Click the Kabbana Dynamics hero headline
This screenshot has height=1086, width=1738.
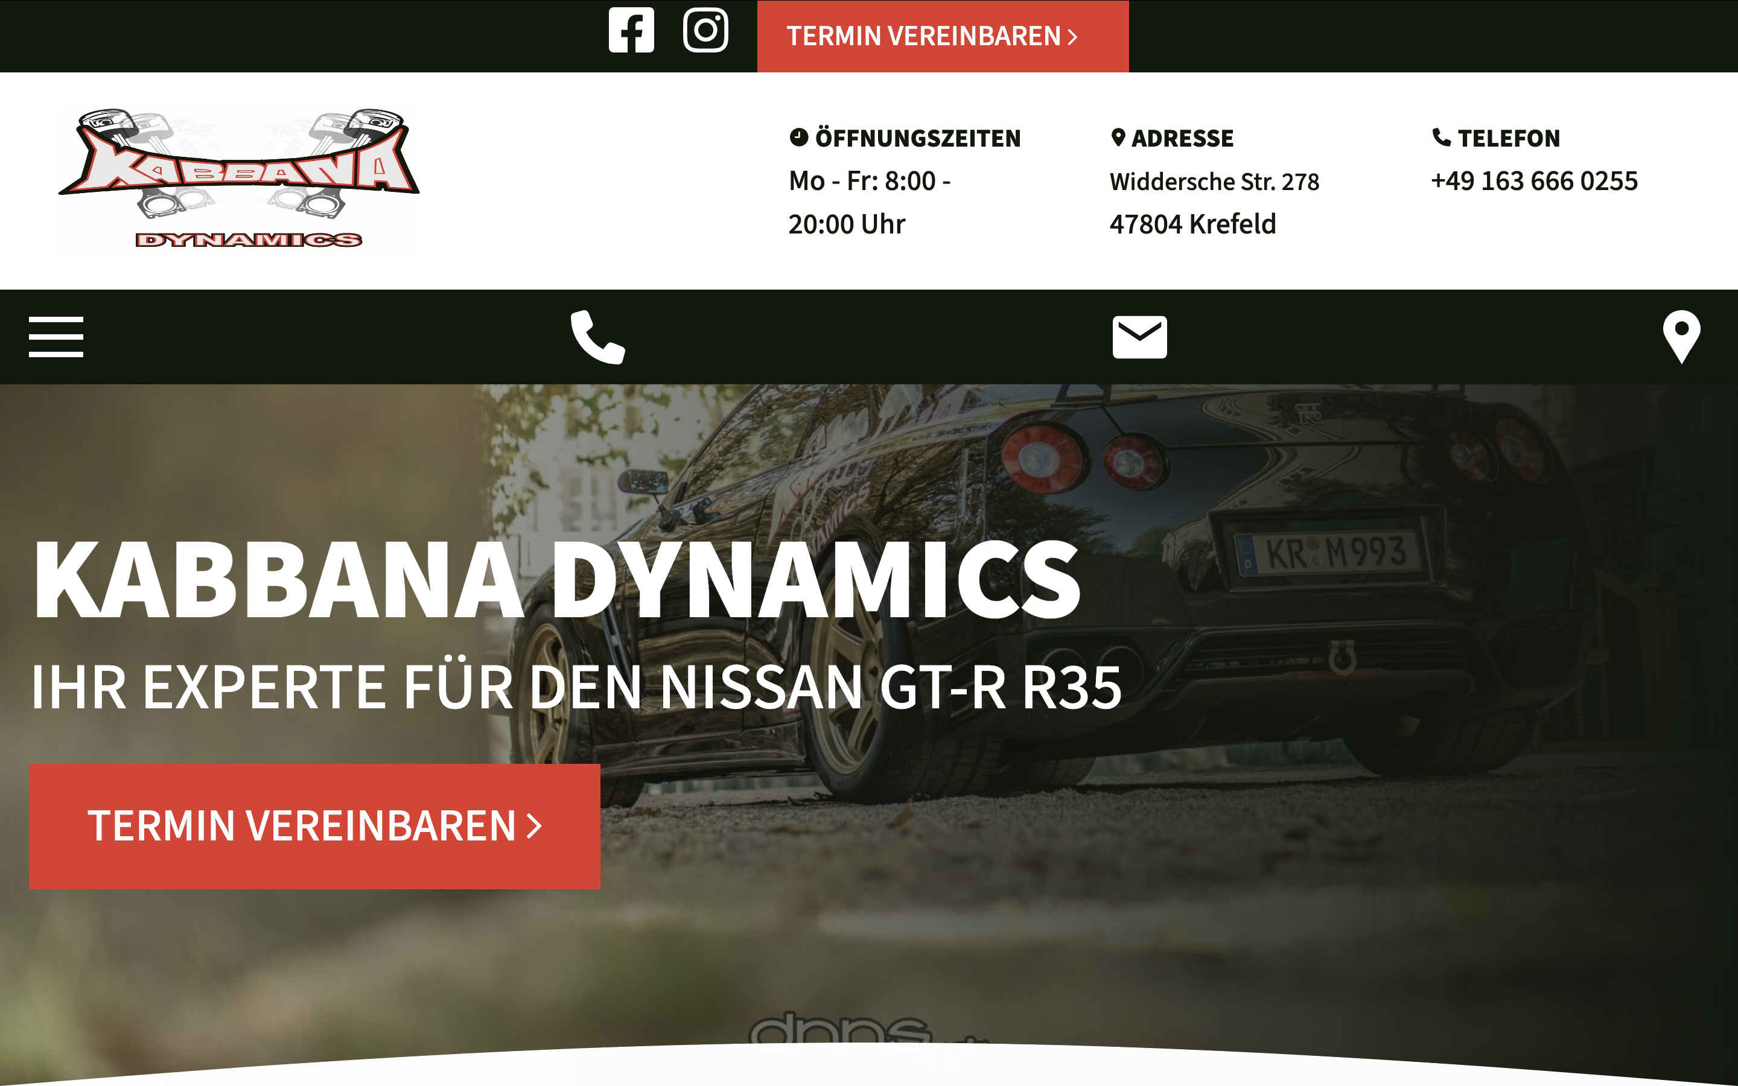[x=556, y=579]
